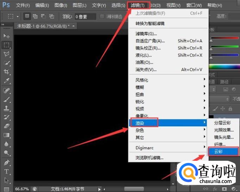
Task: Select the Brush tool
Action: click(6, 100)
